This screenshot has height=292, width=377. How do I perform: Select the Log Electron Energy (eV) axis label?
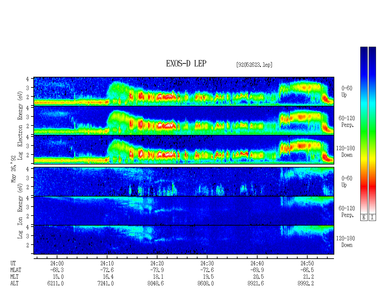(x=20, y=125)
